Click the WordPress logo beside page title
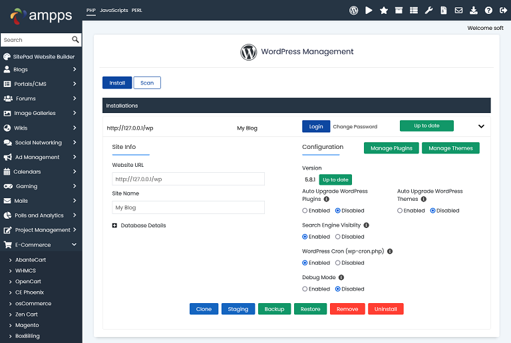The width and height of the screenshot is (511, 343). (249, 52)
